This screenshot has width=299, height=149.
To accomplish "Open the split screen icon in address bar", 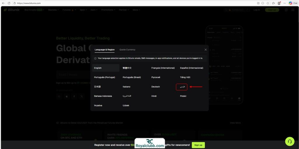I will [258, 3].
